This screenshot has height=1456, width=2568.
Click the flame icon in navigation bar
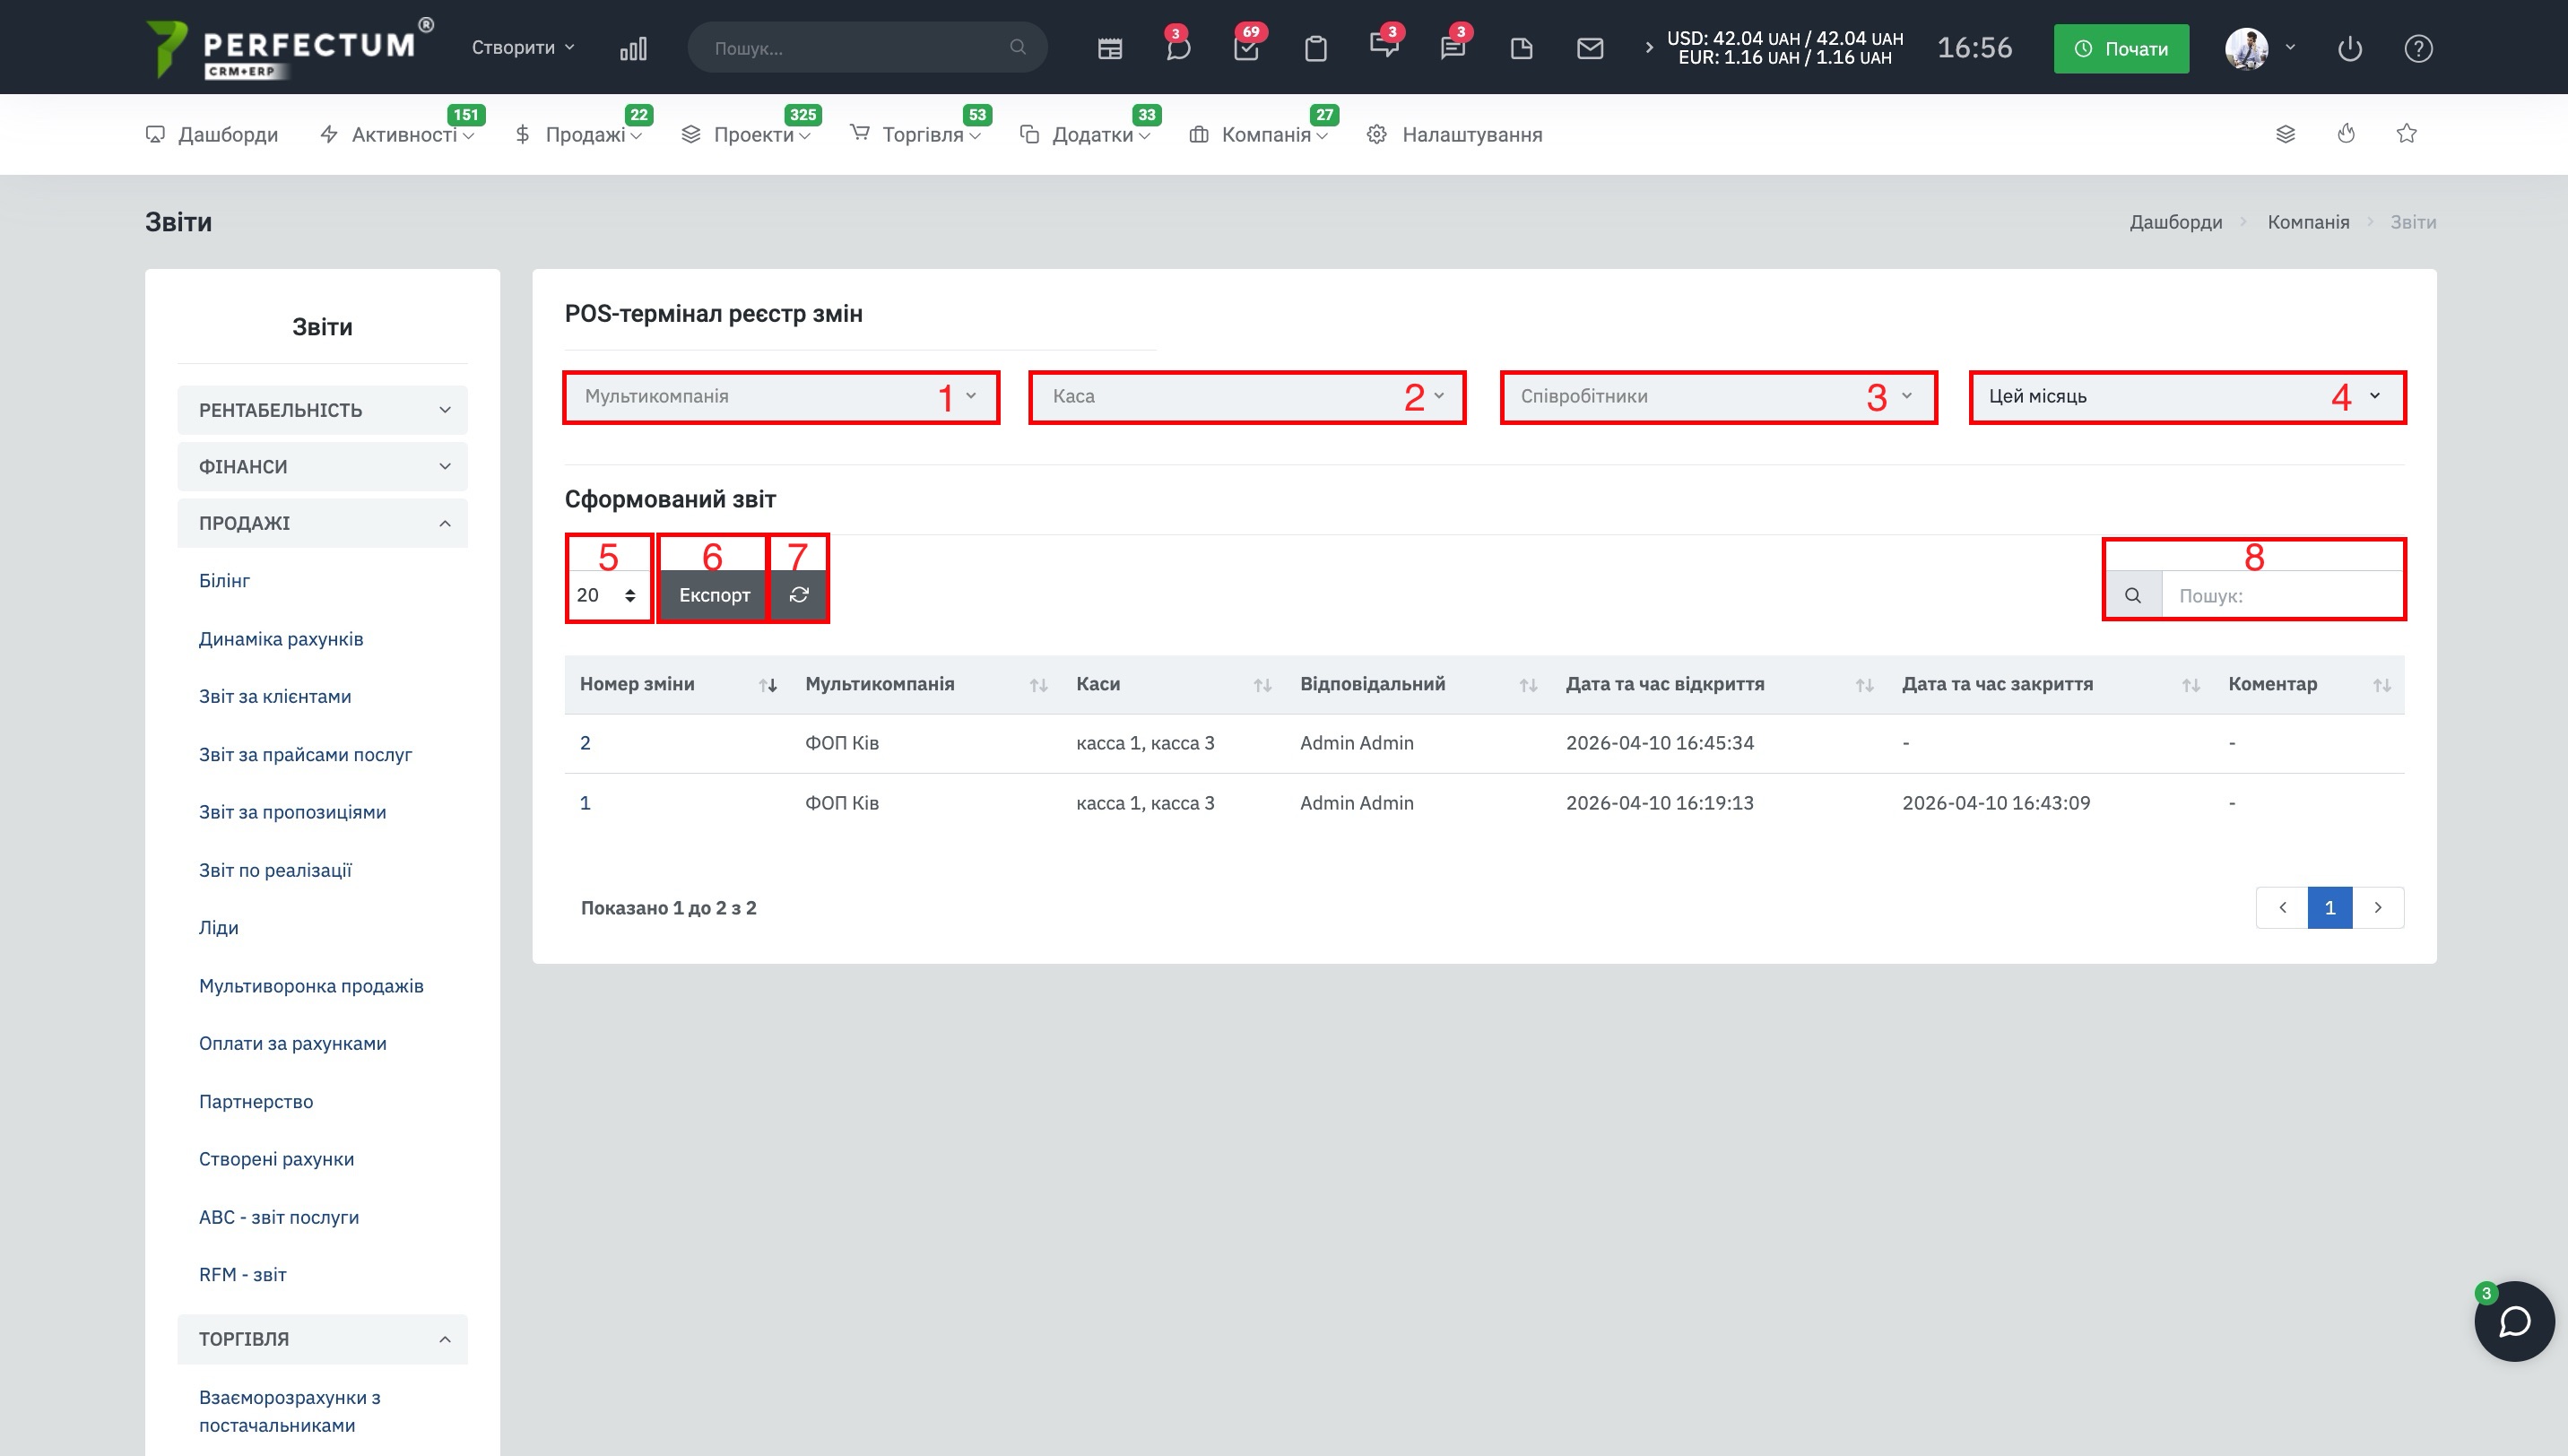2346,134
